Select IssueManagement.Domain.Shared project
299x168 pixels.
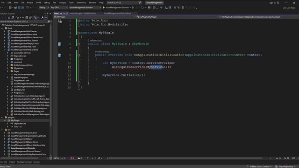[26, 151]
